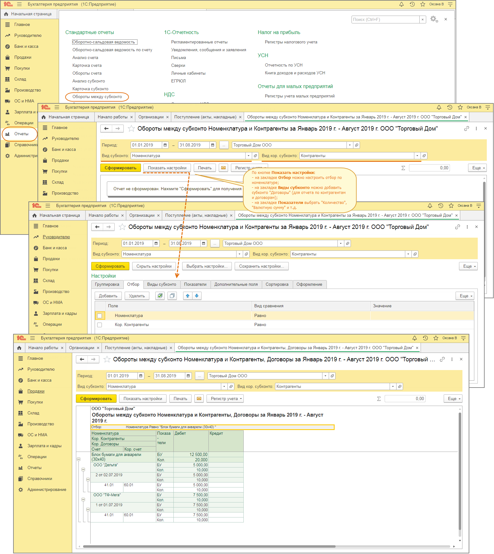Click the home icon left of Начало работы tab

19,348
